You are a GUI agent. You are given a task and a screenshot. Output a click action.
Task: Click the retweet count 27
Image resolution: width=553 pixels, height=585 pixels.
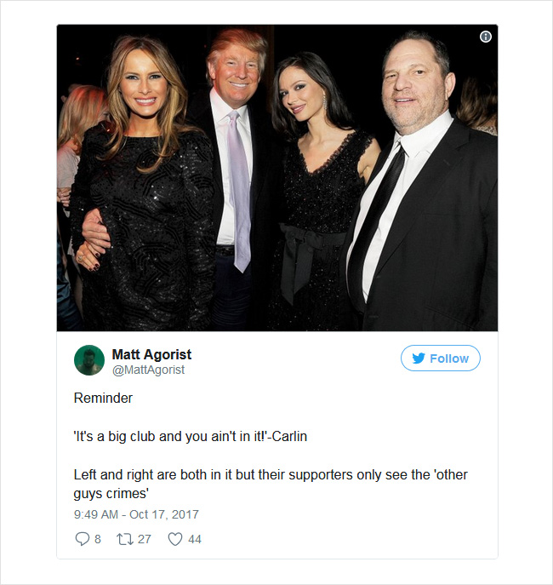145,539
